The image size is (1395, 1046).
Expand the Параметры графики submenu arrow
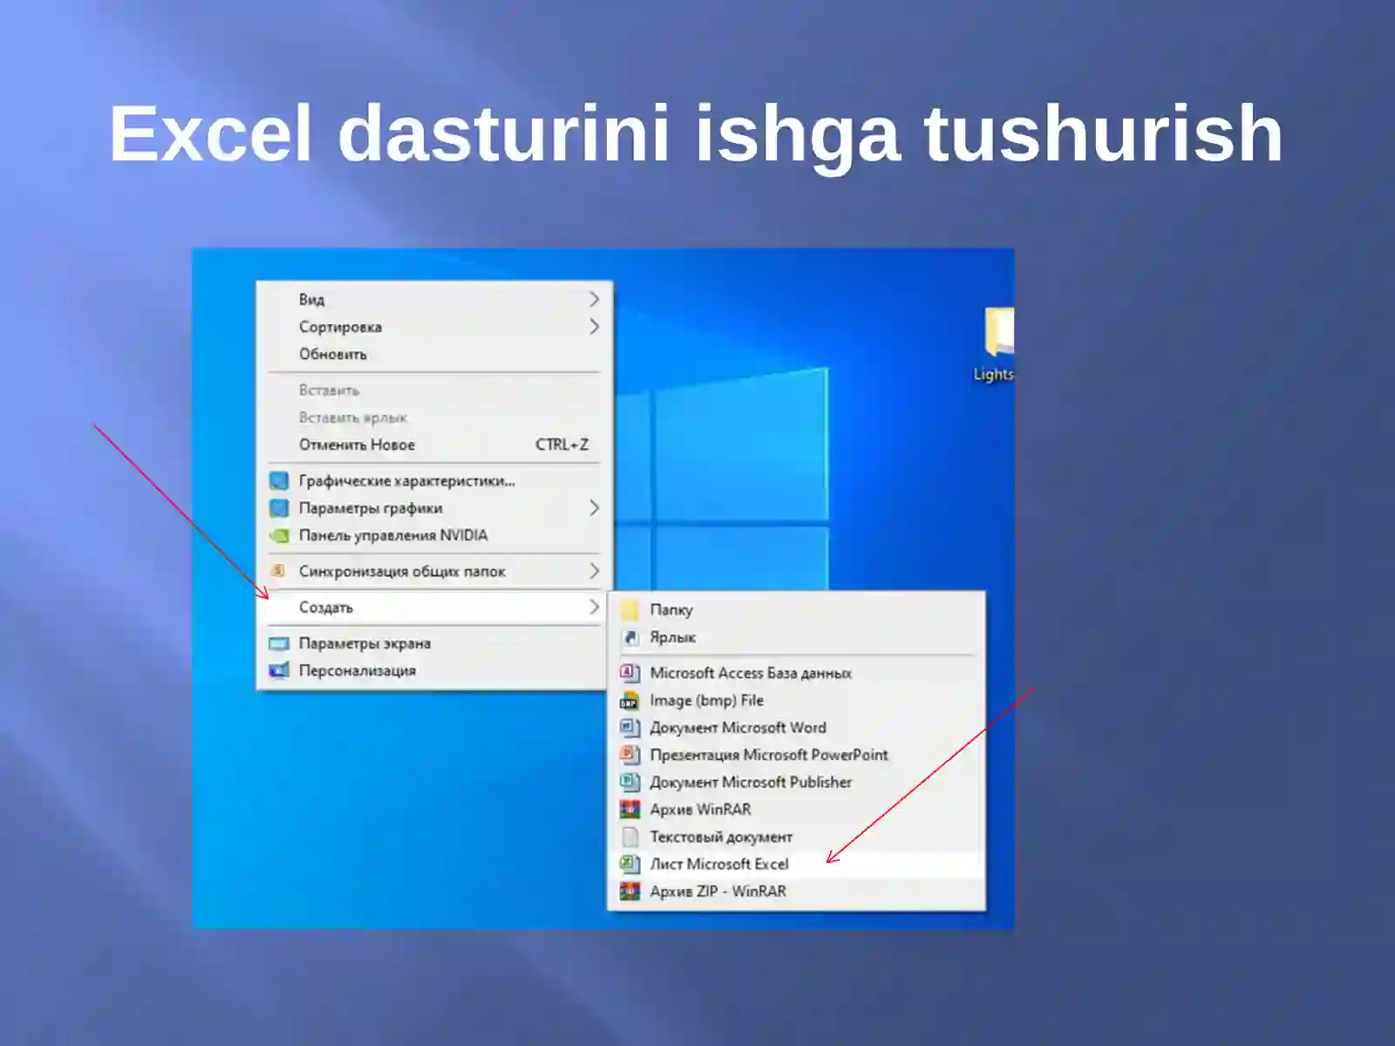pyautogui.click(x=594, y=507)
